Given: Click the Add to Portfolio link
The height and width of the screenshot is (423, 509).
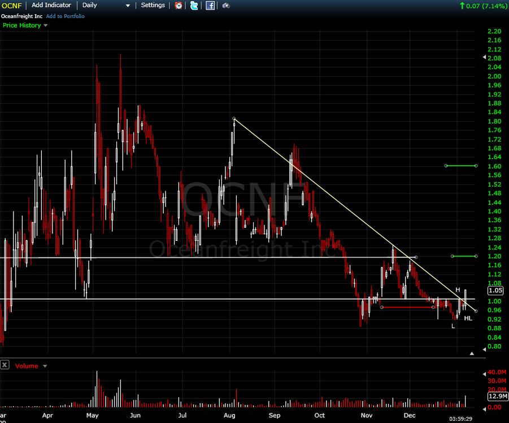Looking at the screenshot, I should 65,16.
